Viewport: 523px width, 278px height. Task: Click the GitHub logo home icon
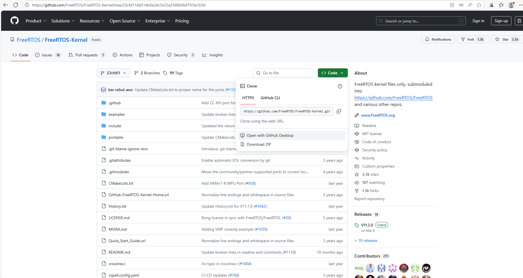coord(15,21)
